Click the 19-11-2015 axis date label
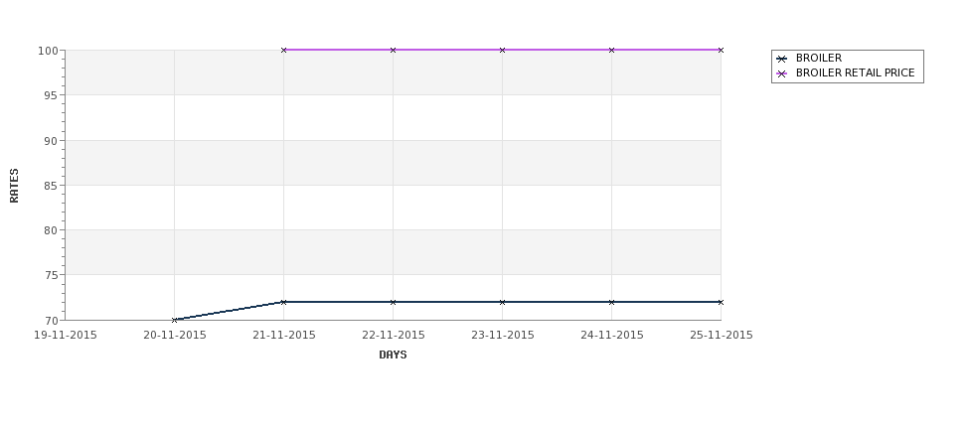The width and height of the screenshot is (969, 426). [x=65, y=336]
